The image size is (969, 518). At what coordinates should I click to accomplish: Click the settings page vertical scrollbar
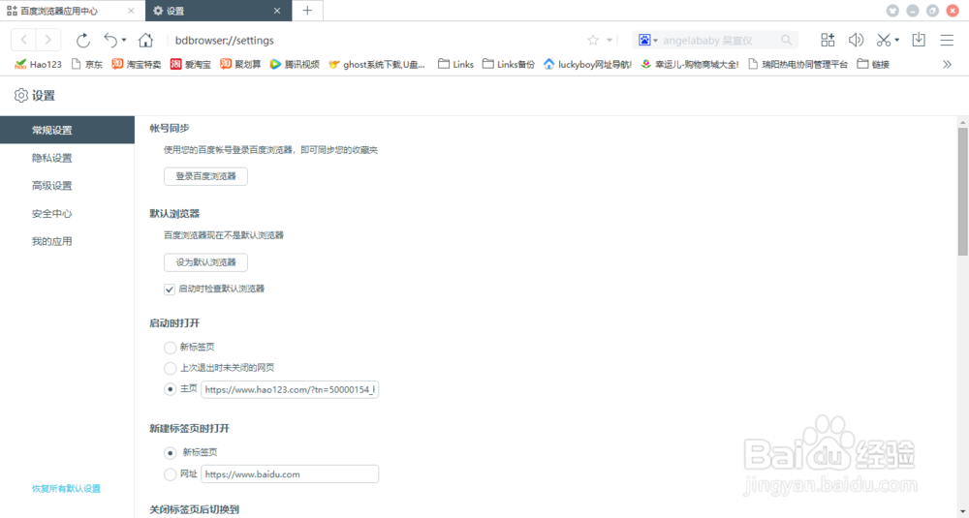[x=962, y=192]
